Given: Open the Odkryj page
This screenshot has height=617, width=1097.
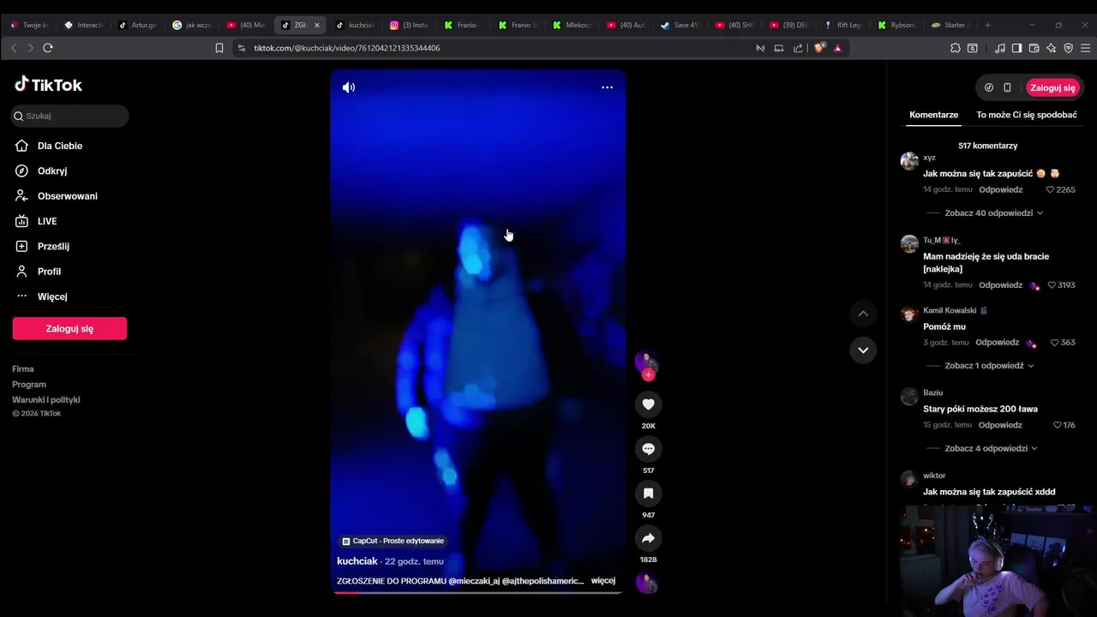Looking at the screenshot, I should click(52, 171).
